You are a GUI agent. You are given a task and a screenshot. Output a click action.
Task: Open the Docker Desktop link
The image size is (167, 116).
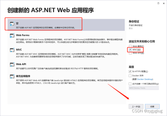[x=145, y=79]
